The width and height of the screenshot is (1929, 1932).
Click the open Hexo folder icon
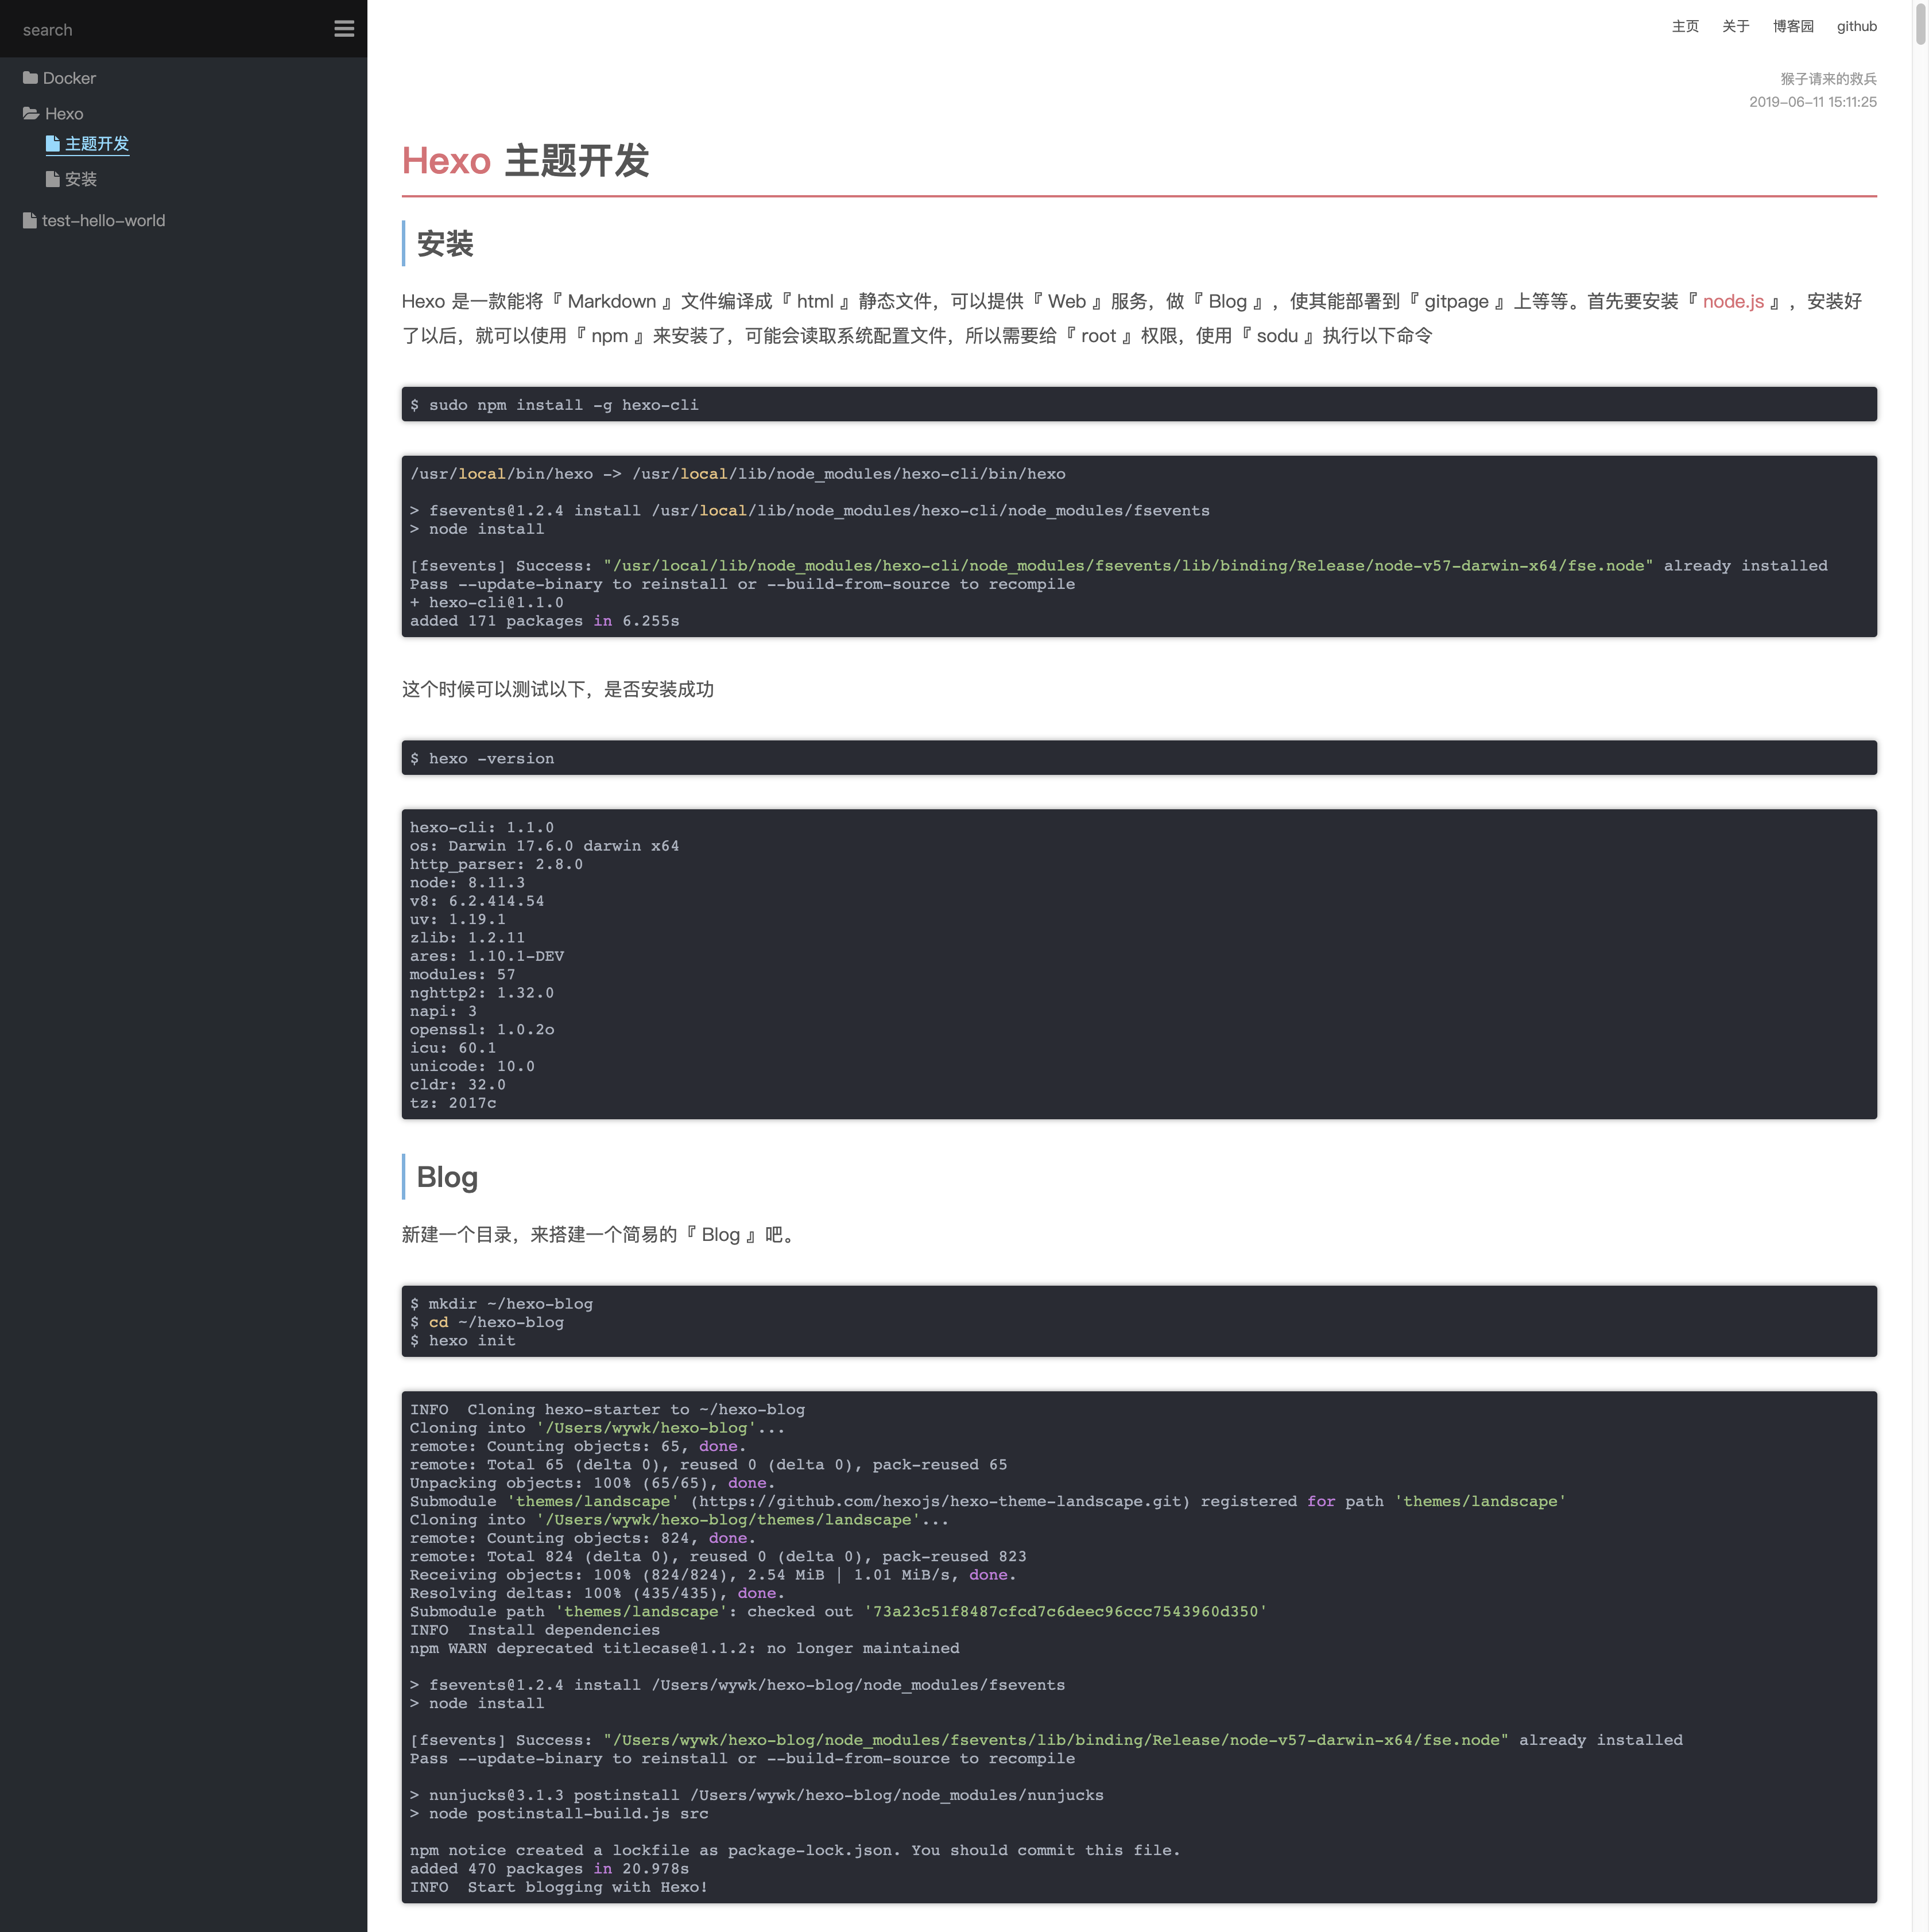click(31, 114)
